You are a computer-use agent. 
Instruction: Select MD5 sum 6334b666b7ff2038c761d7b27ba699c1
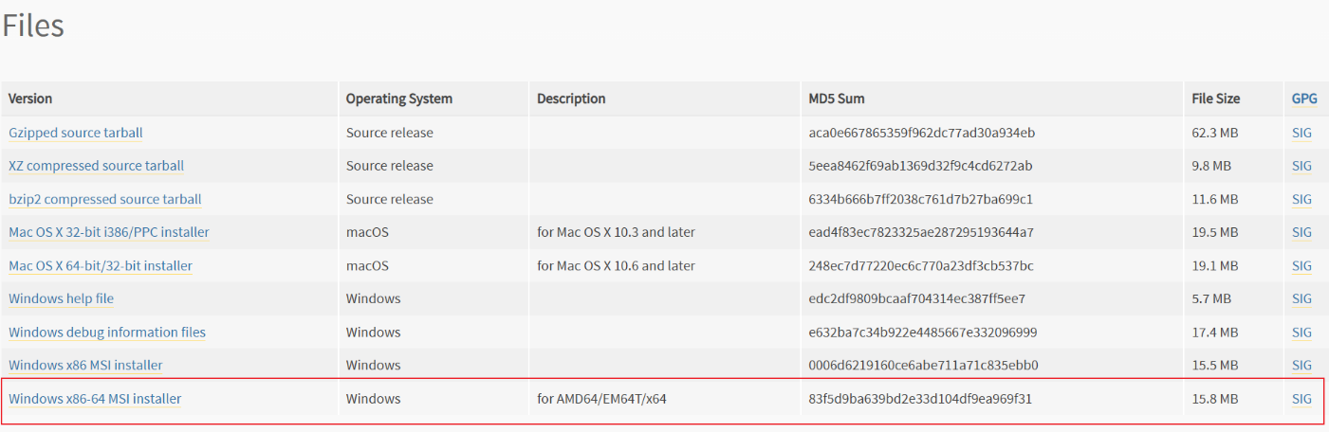[x=920, y=199]
